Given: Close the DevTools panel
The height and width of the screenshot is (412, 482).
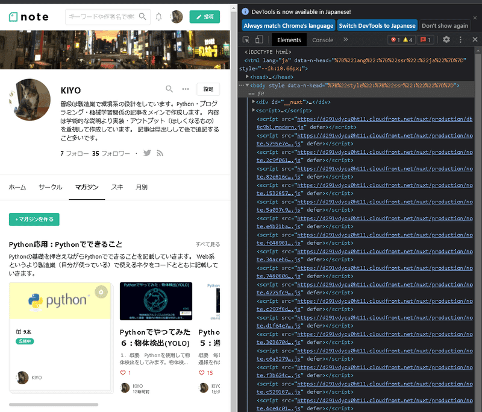Looking at the screenshot, I should tap(475, 39).
